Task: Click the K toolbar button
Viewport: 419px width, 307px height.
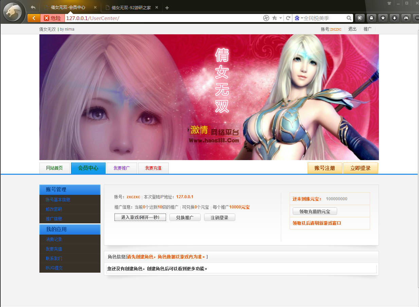Action: pos(360,18)
